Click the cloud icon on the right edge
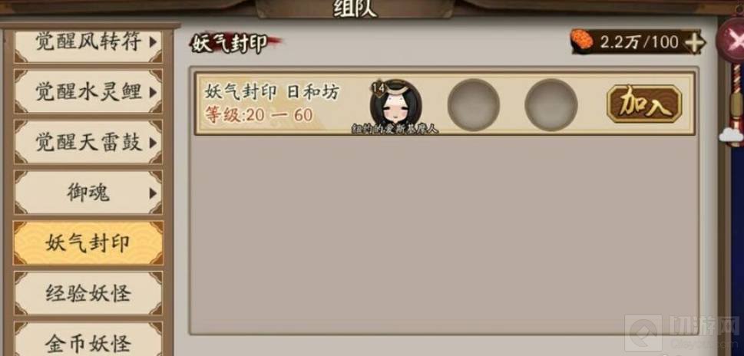Viewport: 744px width, 356px height. pos(731,135)
